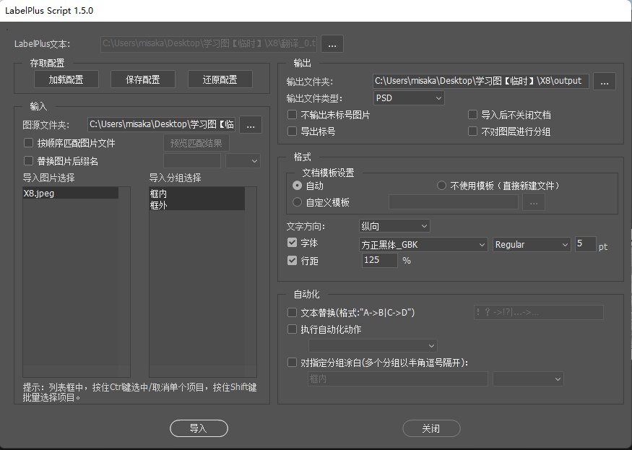Click the custom template path field
This screenshot has height=450, width=632.
point(454,202)
